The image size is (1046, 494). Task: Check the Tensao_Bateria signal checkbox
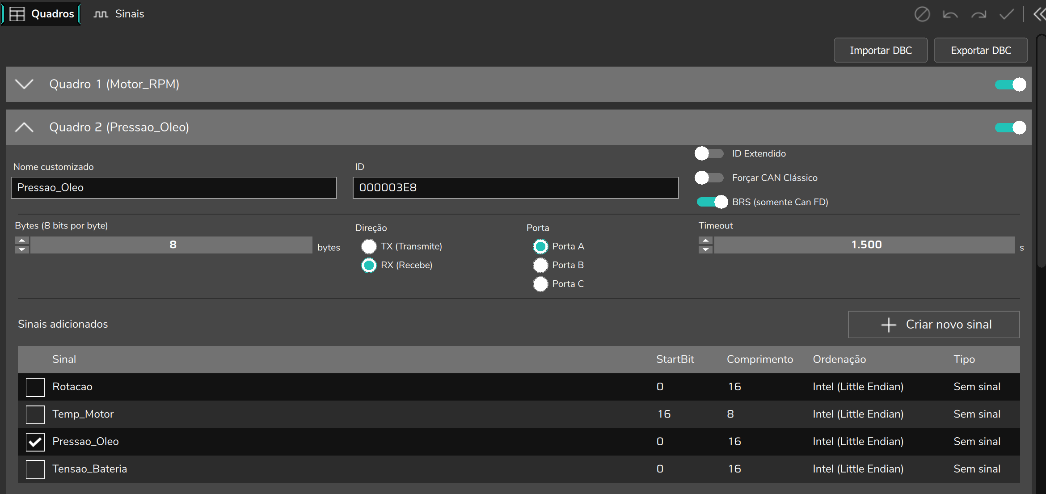click(35, 469)
